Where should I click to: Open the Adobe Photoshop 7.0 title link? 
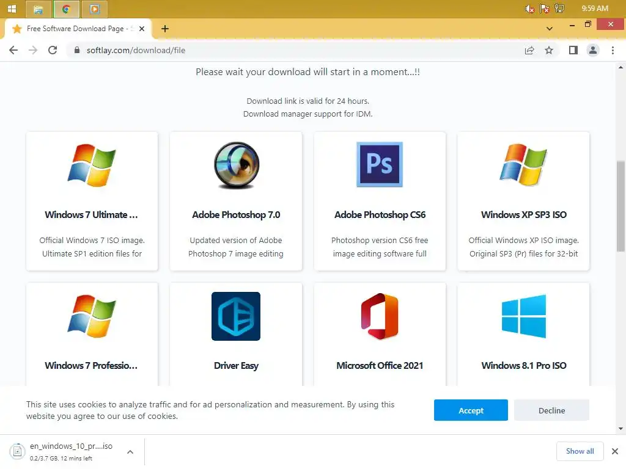(x=236, y=214)
